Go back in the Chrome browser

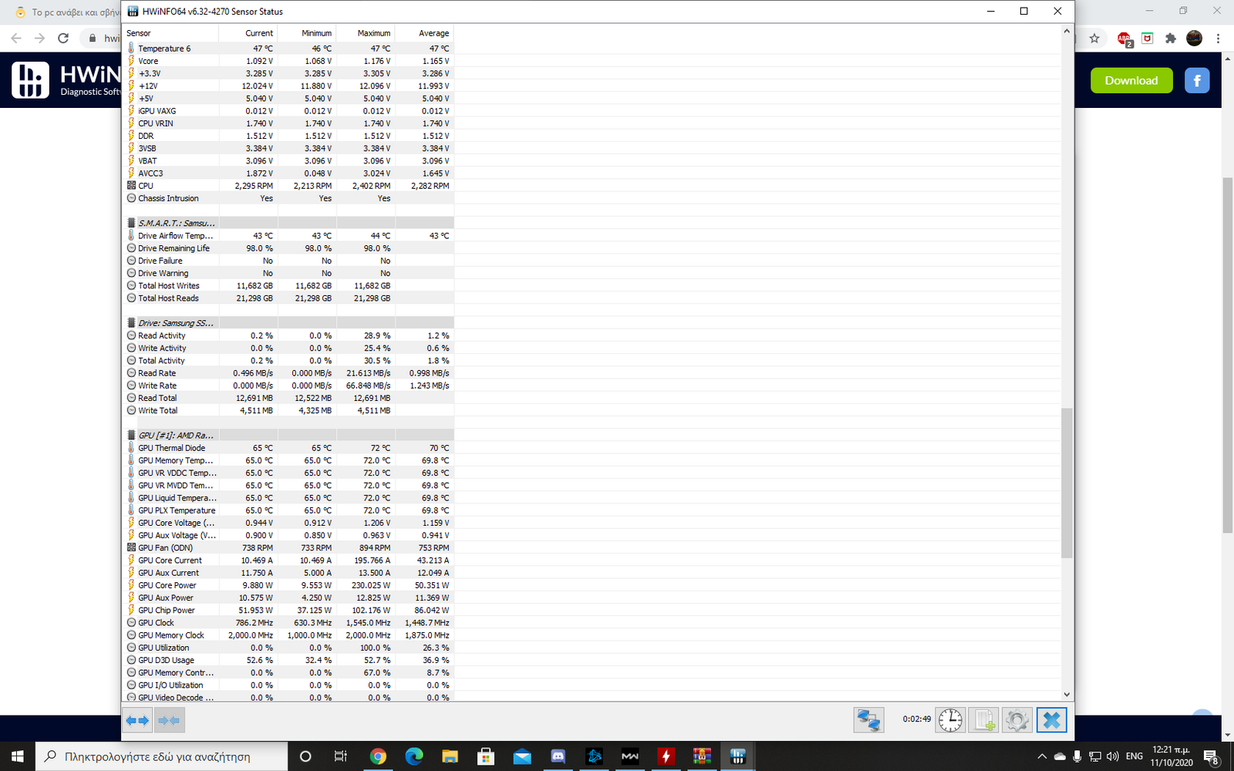click(16, 38)
